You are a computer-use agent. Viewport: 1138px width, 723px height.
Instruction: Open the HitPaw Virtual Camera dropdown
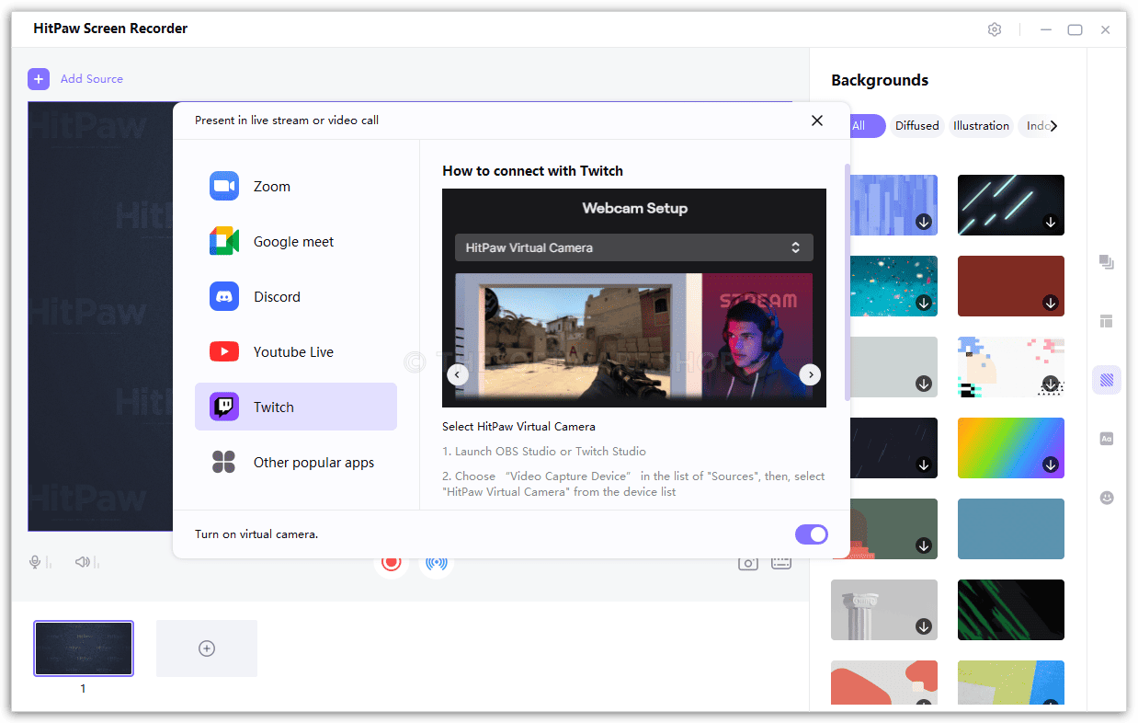pos(634,247)
